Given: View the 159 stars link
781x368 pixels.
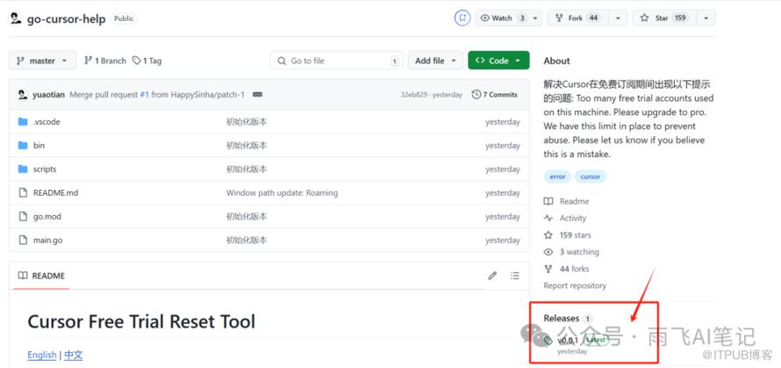Looking at the screenshot, I should click(x=576, y=235).
